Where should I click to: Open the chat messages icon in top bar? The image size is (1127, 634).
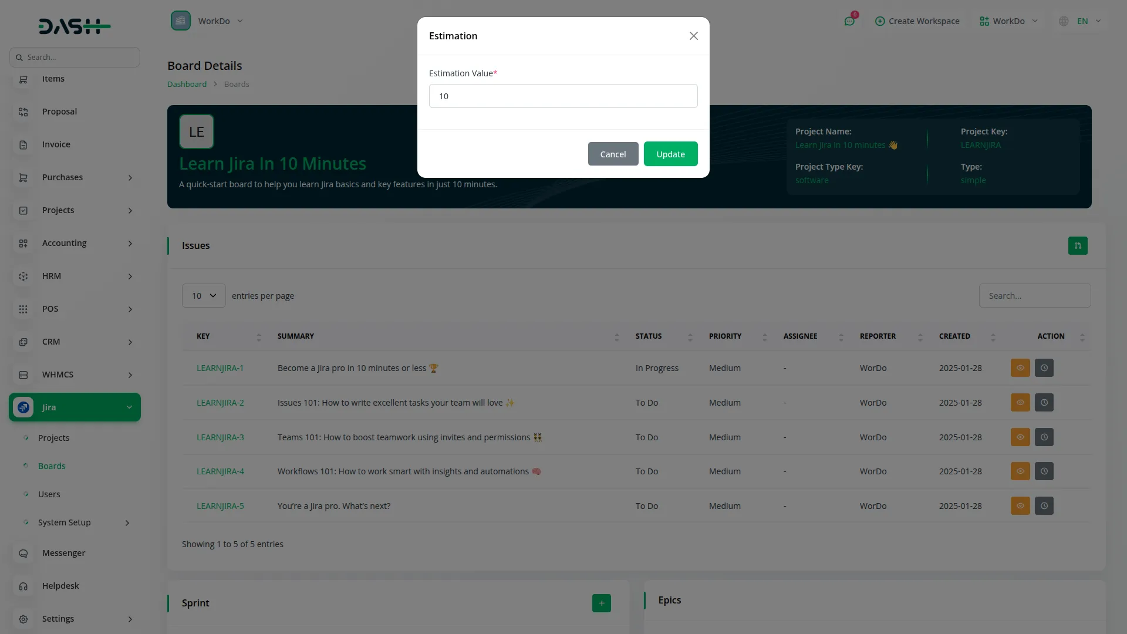click(849, 21)
